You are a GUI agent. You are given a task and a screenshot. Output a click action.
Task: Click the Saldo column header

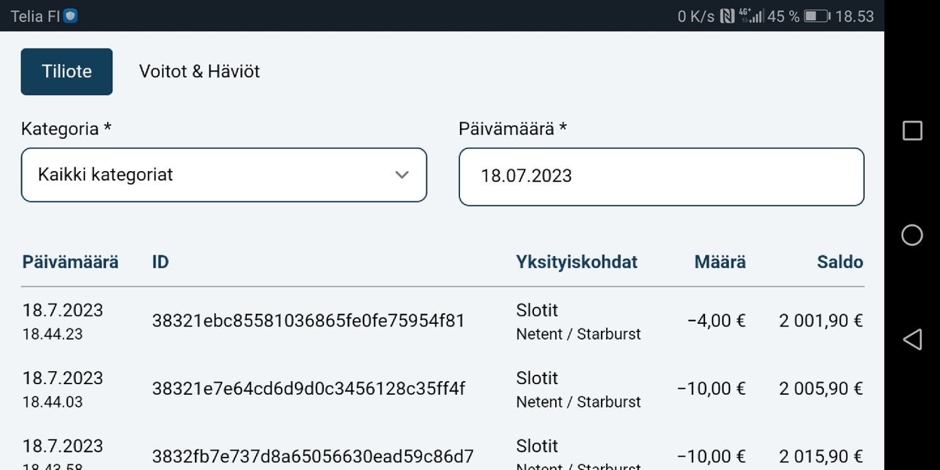click(840, 262)
